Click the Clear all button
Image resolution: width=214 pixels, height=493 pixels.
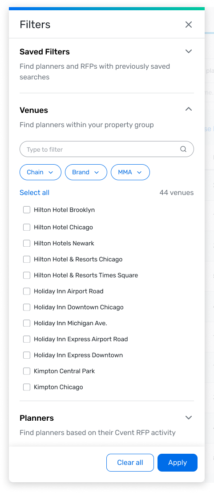coord(130,463)
